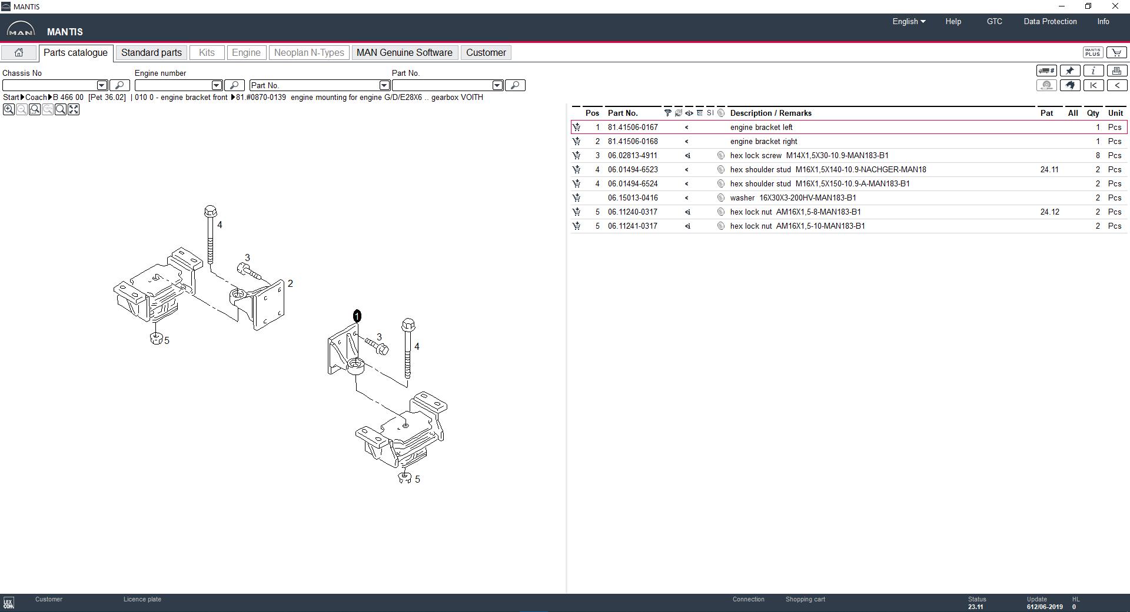Open the Chassis No dropdown arrow
1130x612 pixels.
[102, 85]
